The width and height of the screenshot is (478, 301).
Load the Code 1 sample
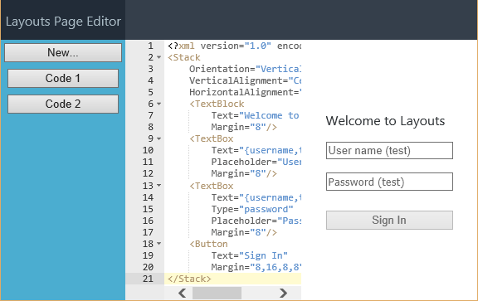(63, 78)
